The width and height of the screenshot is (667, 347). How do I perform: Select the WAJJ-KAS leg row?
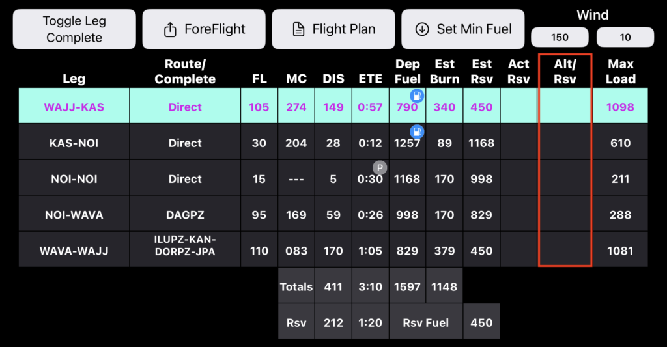[74, 107]
